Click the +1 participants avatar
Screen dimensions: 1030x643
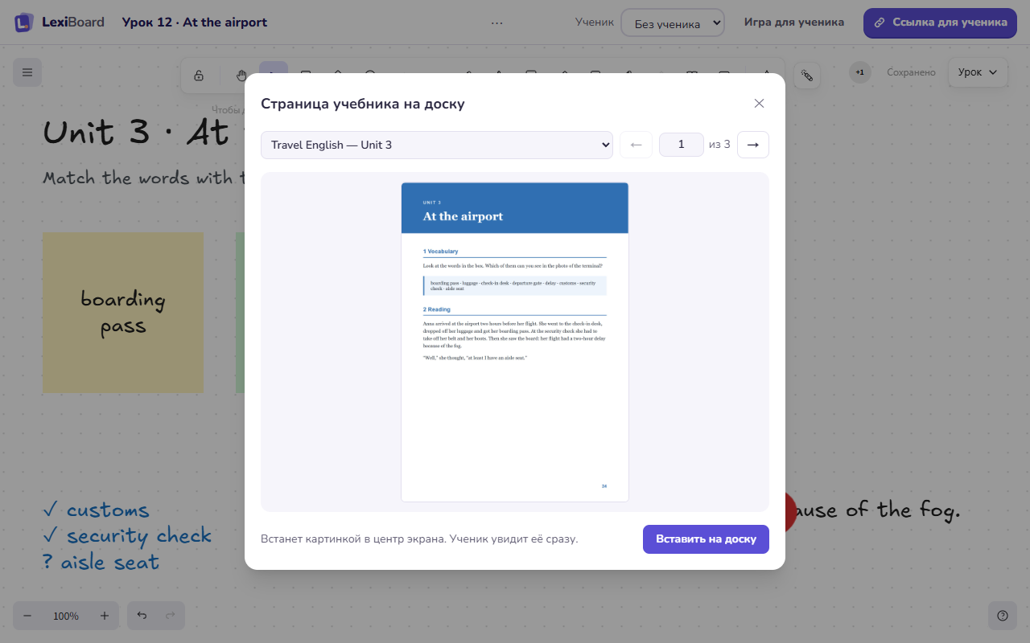860,72
